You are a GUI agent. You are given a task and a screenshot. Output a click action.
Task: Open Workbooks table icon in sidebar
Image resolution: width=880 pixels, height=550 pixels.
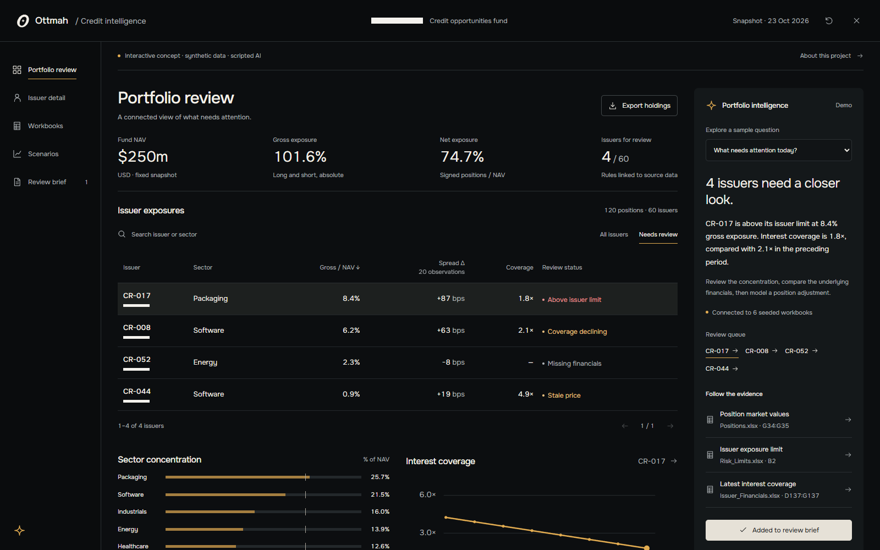click(x=17, y=126)
